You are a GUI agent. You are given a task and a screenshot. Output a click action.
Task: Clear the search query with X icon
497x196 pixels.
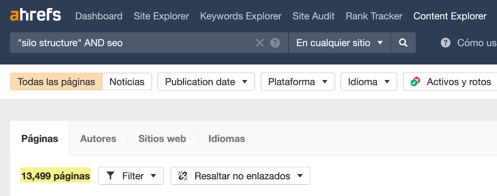coord(259,43)
